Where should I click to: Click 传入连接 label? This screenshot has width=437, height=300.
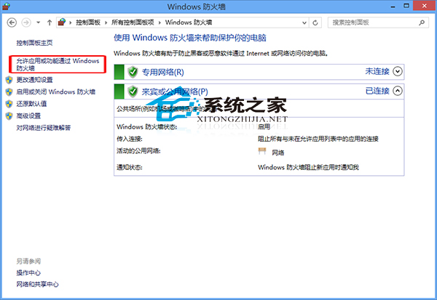pos(130,139)
